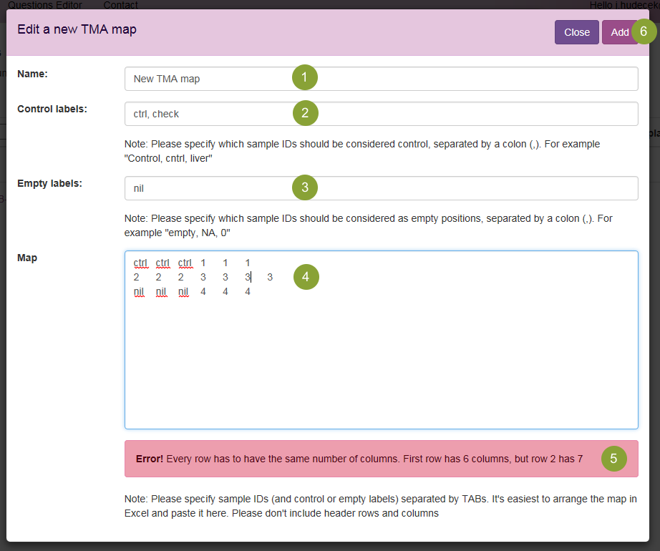Click the green marker numbered 2
The image size is (660, 551).
[304, 113]
